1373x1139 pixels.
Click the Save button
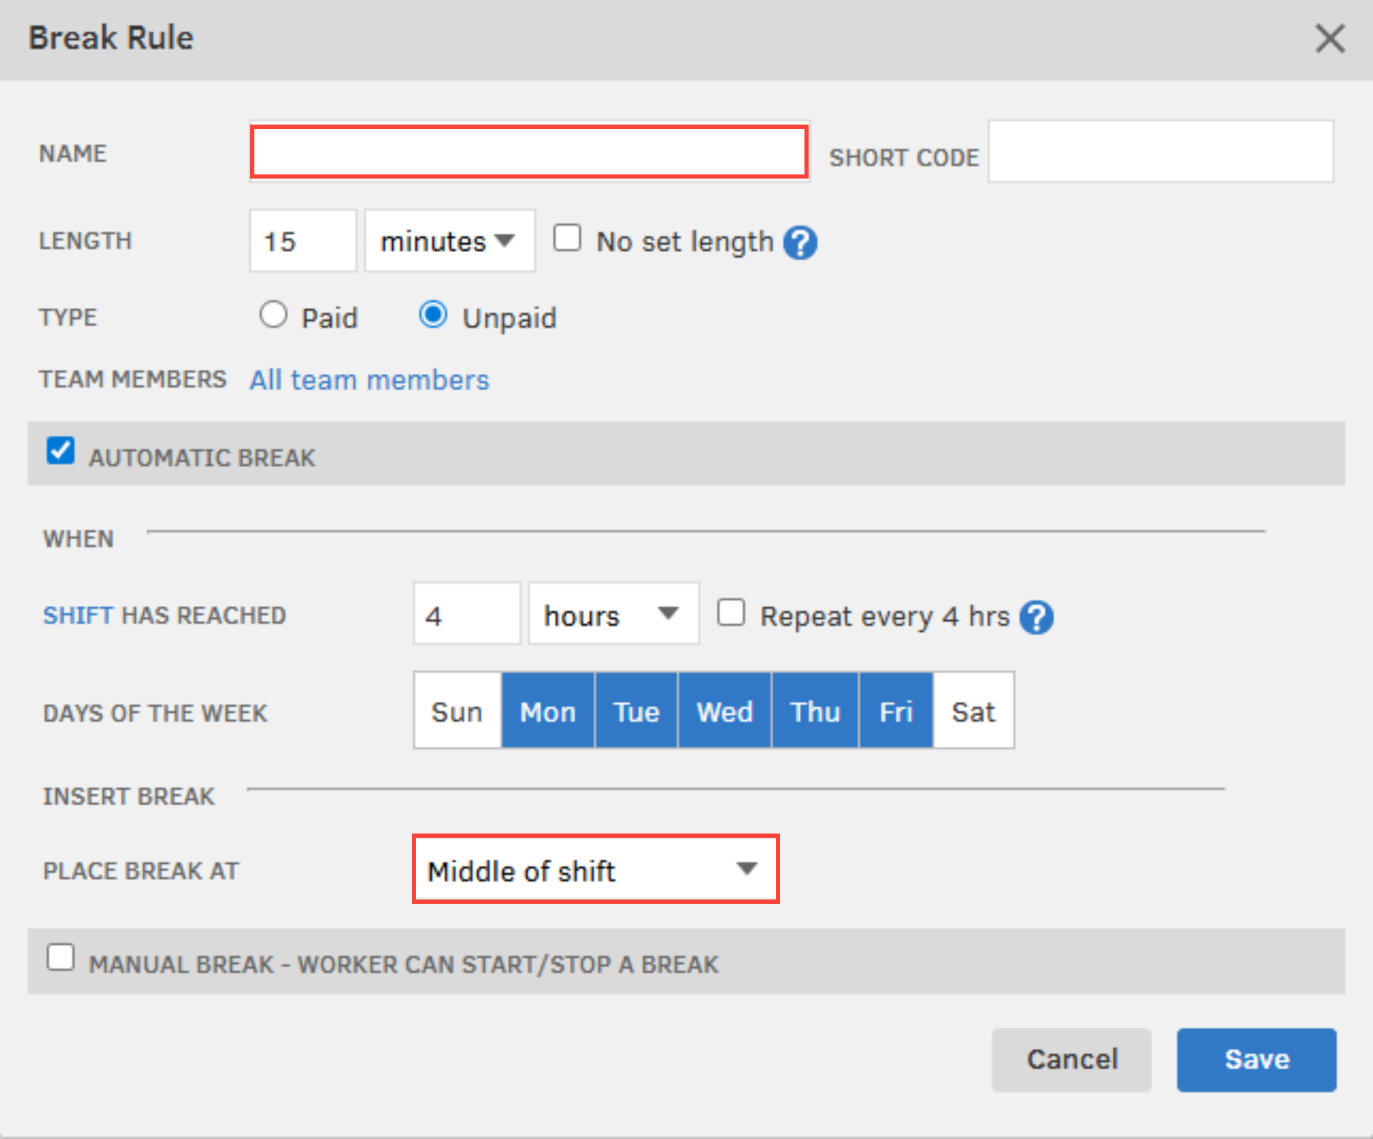tap(1256, 1059)
